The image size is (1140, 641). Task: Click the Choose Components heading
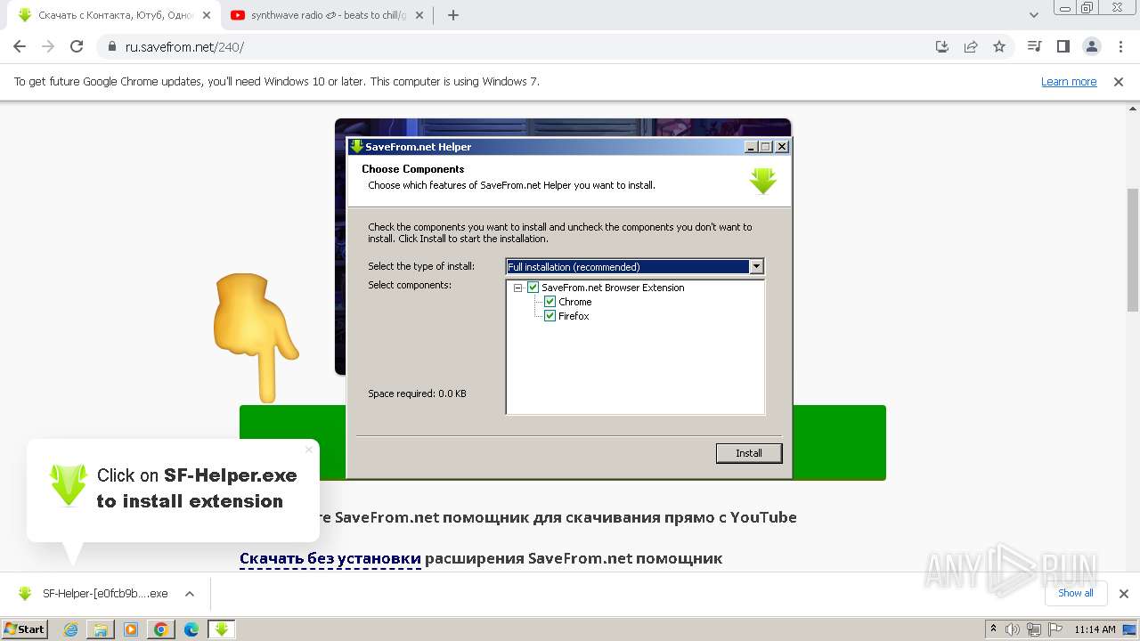(x=412, y=169)
